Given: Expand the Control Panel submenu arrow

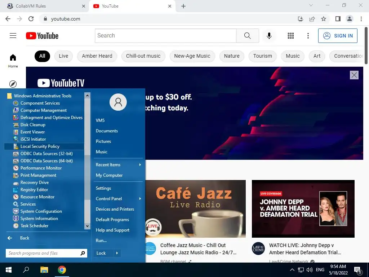Looking at the screenshot, I should [140, 199].
